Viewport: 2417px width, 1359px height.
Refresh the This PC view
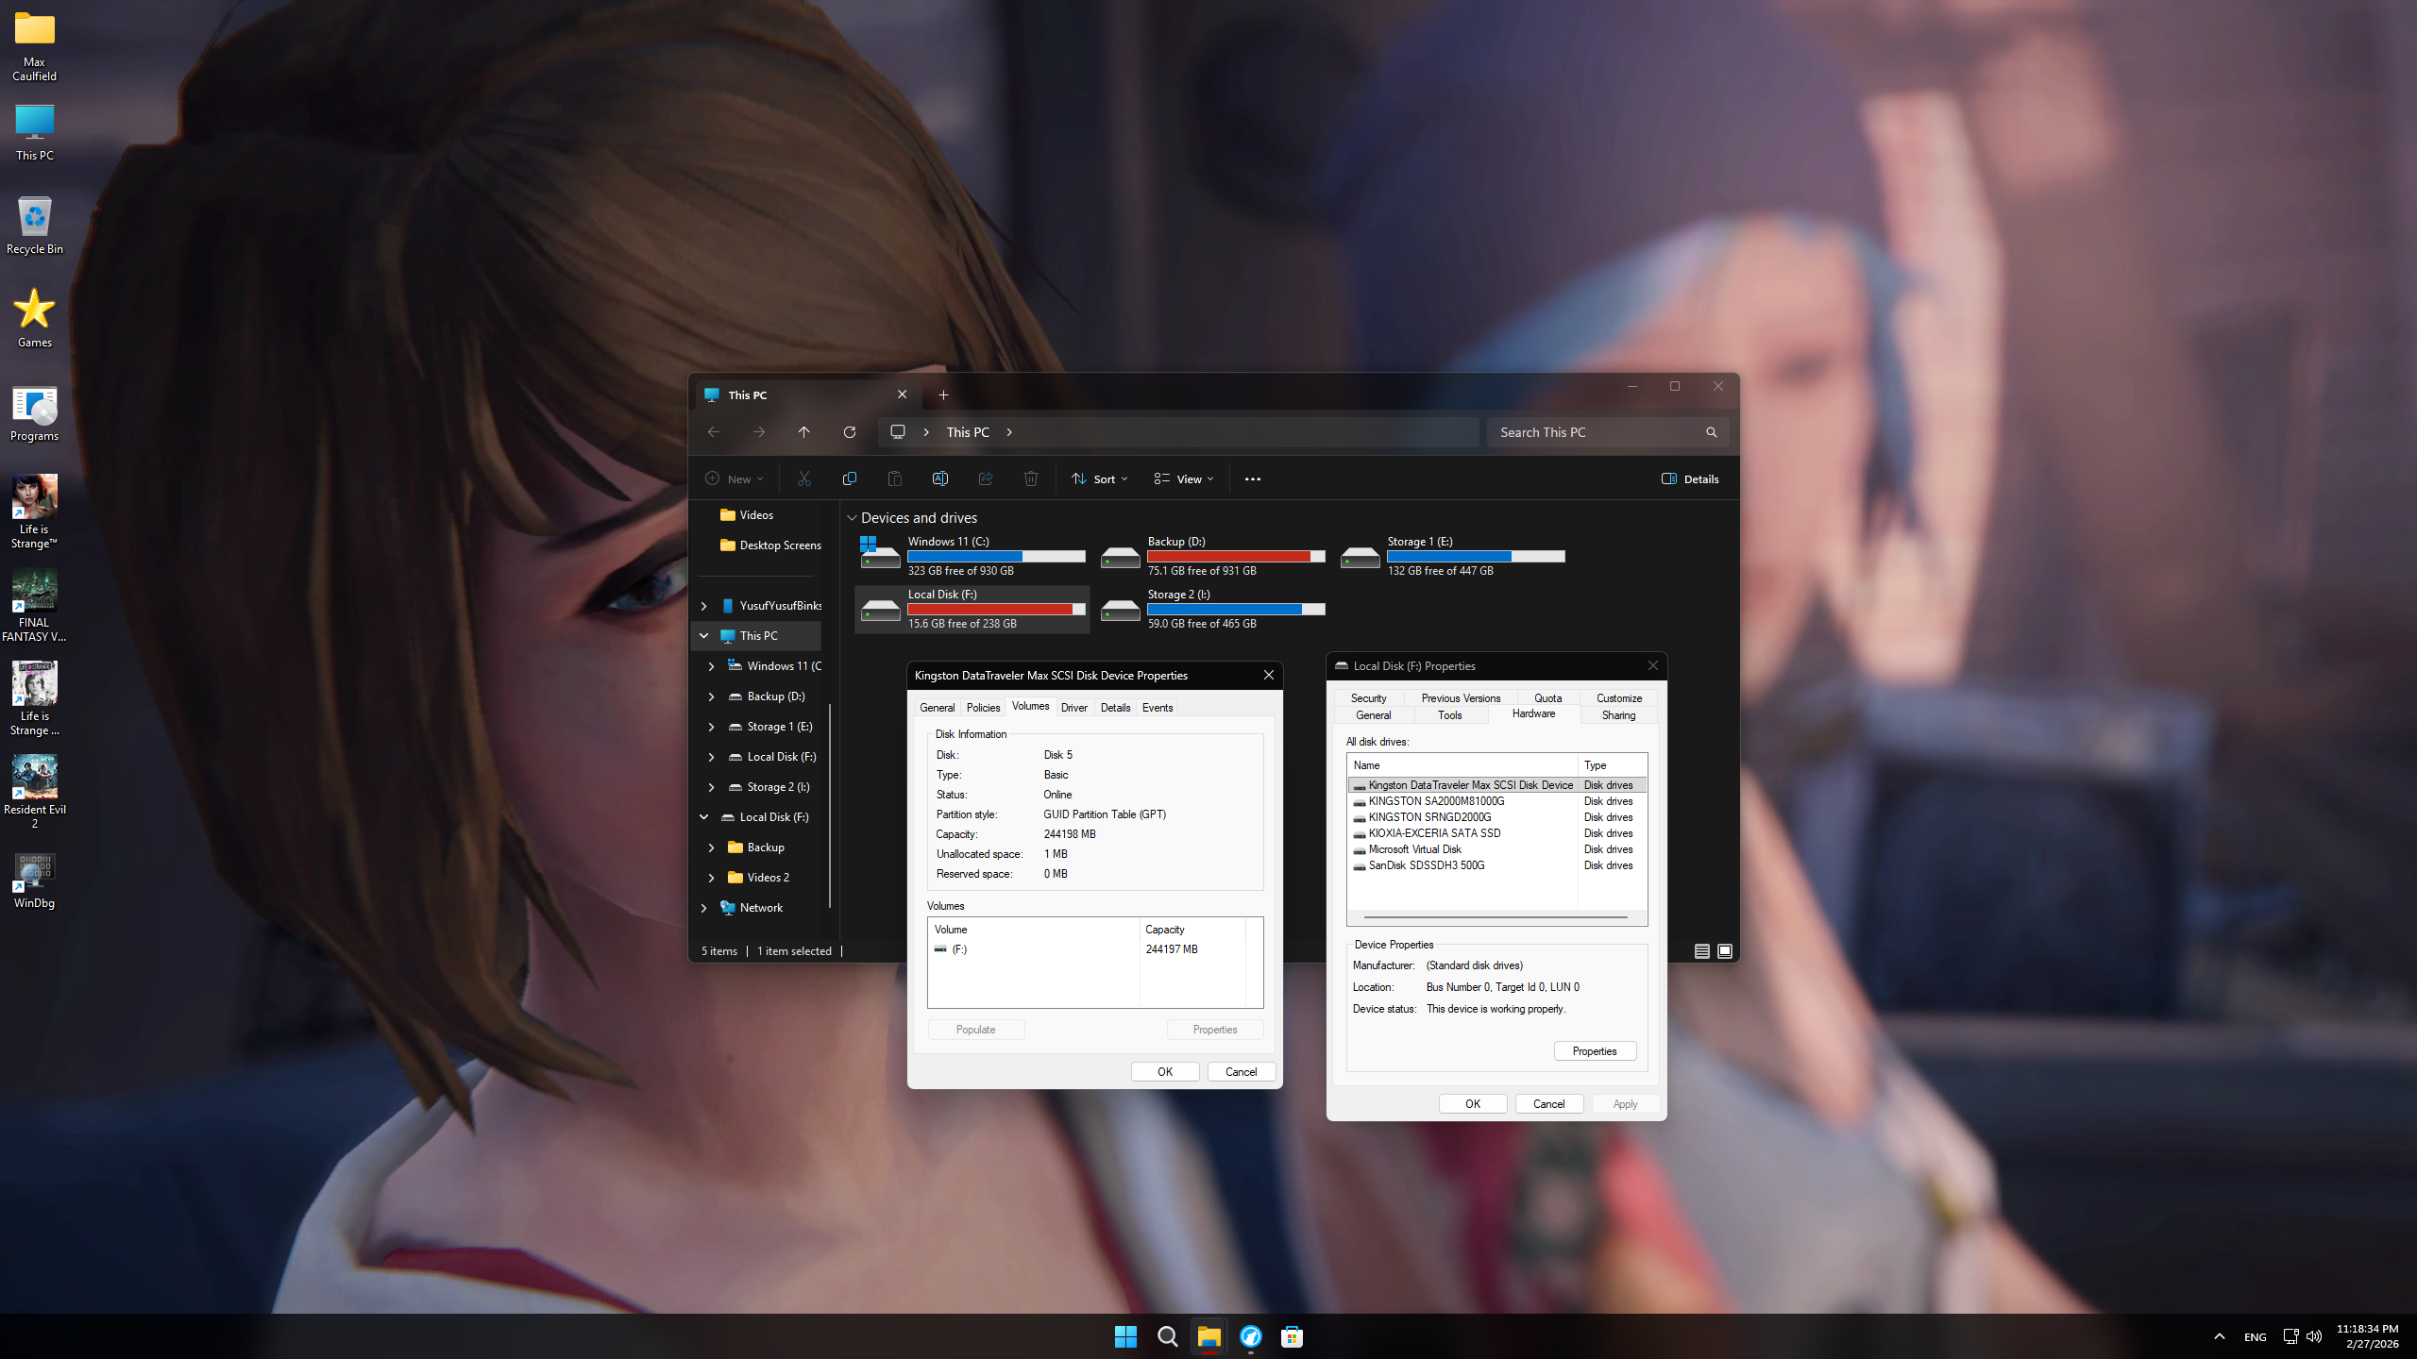850,432
